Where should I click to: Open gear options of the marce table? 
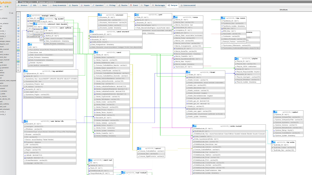(176, 17)
